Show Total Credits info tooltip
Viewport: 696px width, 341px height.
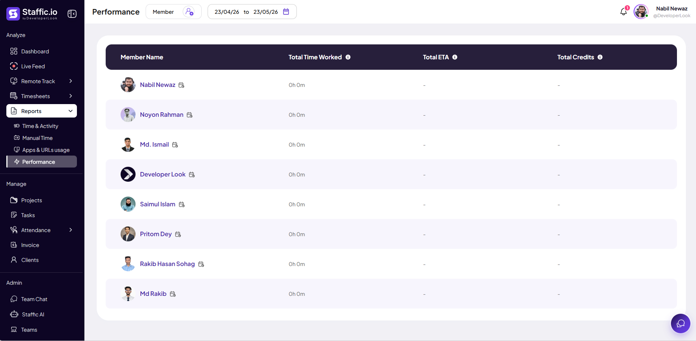pyautogui.click(x=600, y=57)
